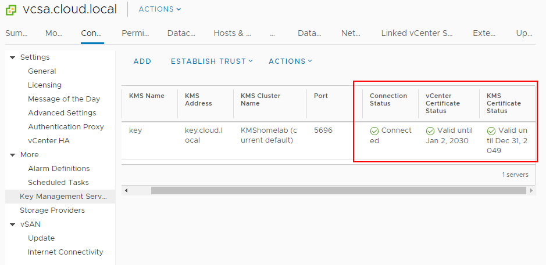Click the ADD button
This screenshot has height=265, width=546.
(142, 61)
